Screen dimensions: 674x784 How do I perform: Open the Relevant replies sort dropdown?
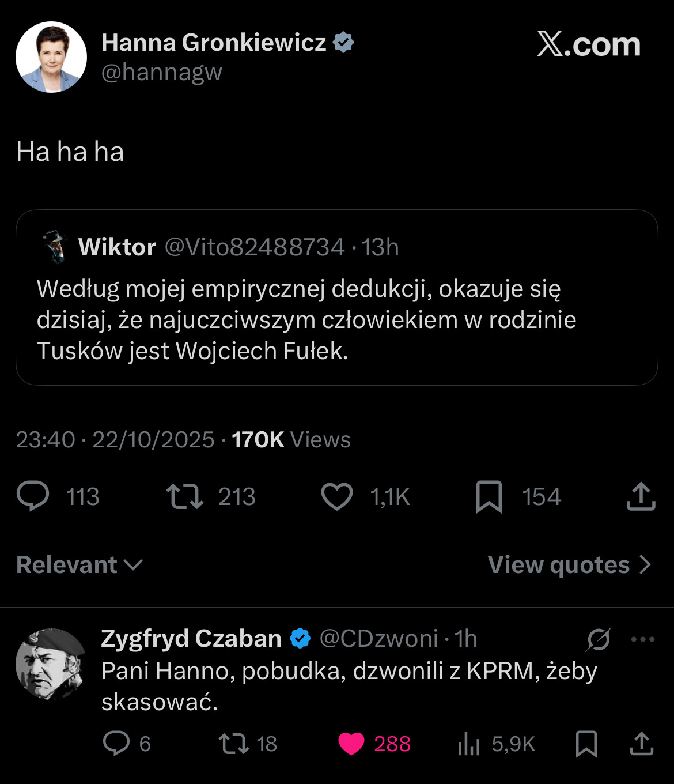tap(79, 565)
